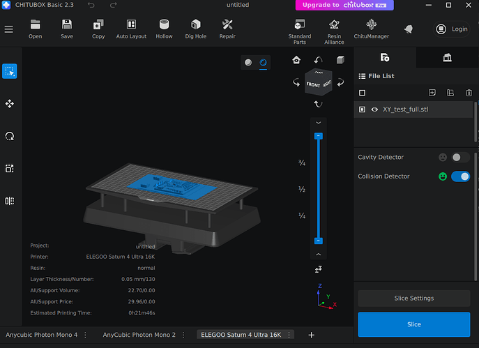
Task: Add a new printer tab
Action: click(312, 335)
